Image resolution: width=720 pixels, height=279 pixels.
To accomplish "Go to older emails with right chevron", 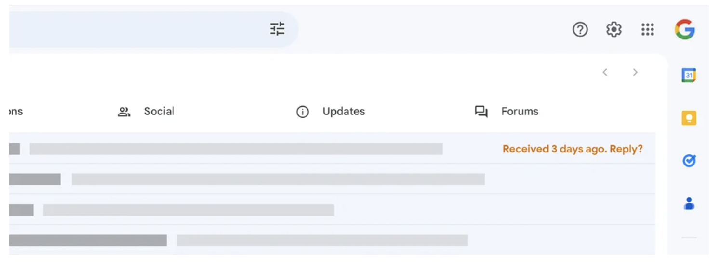I will (x=635, y=72).
